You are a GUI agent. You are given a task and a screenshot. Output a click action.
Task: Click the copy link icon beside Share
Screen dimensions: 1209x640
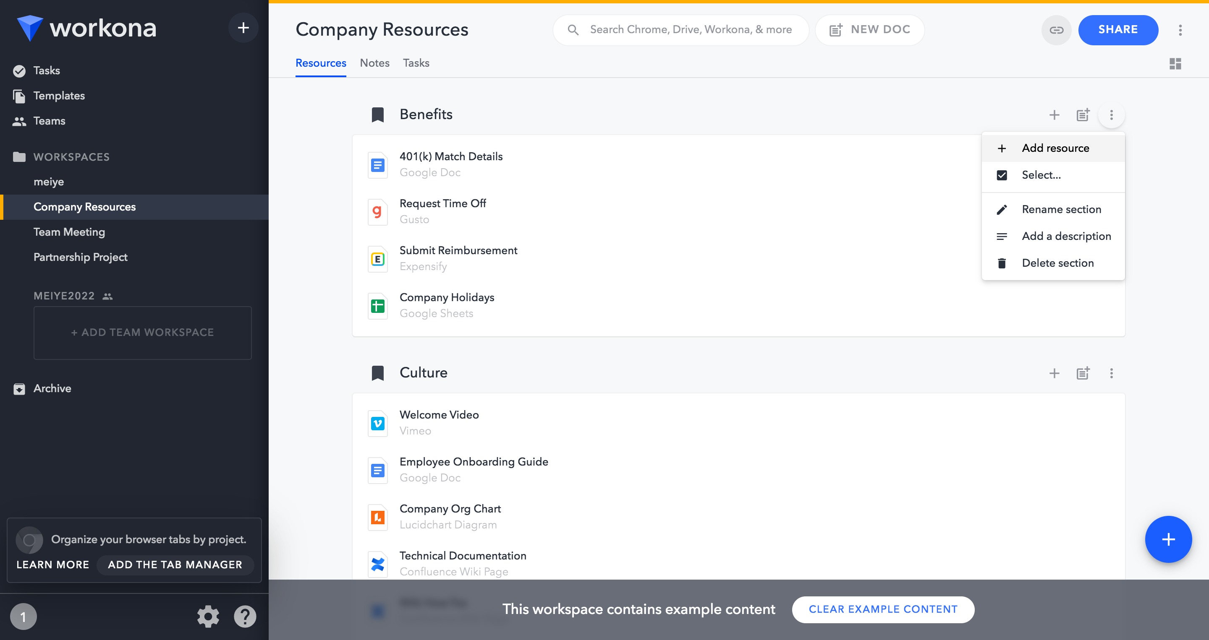pos(1056,30)
